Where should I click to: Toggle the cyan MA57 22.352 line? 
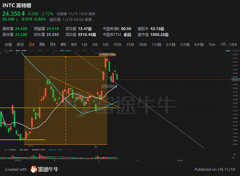point(66,51)
